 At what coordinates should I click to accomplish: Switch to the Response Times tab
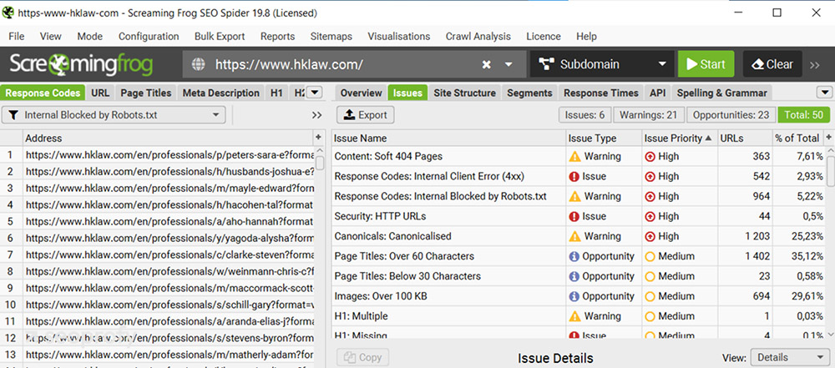point(600,93)
